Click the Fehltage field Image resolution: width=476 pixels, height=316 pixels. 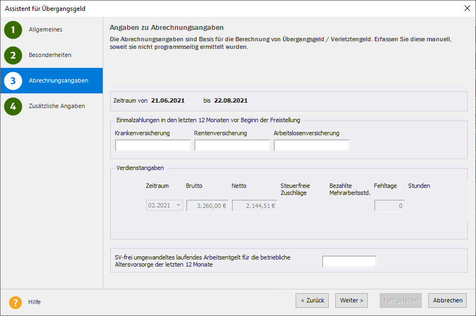tap(389, 206)
